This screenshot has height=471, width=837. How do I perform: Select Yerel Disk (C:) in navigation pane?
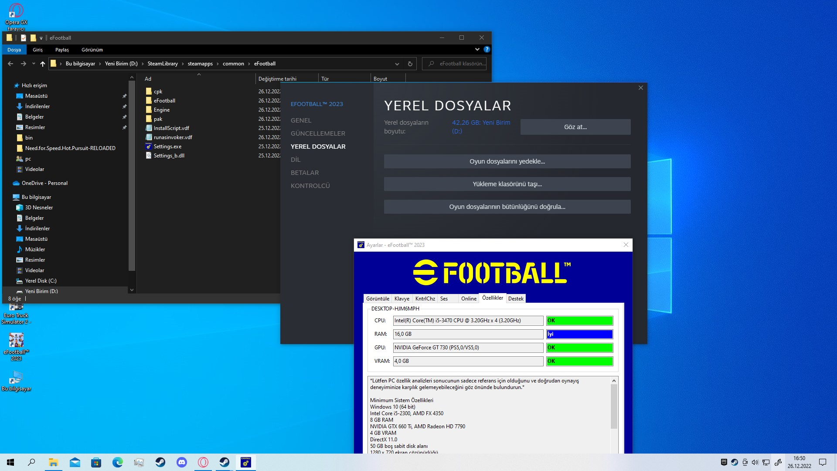click(41, 281)
